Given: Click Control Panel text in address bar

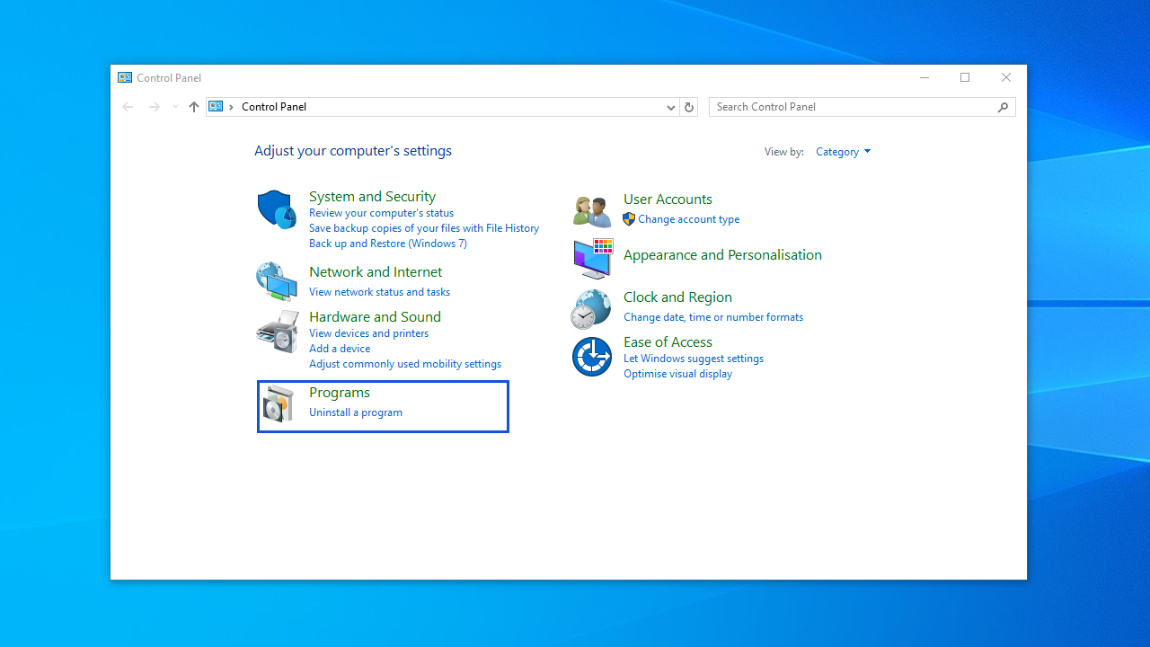Looking at the screenshot, I should pyautogui.click(x=274, y=107).
